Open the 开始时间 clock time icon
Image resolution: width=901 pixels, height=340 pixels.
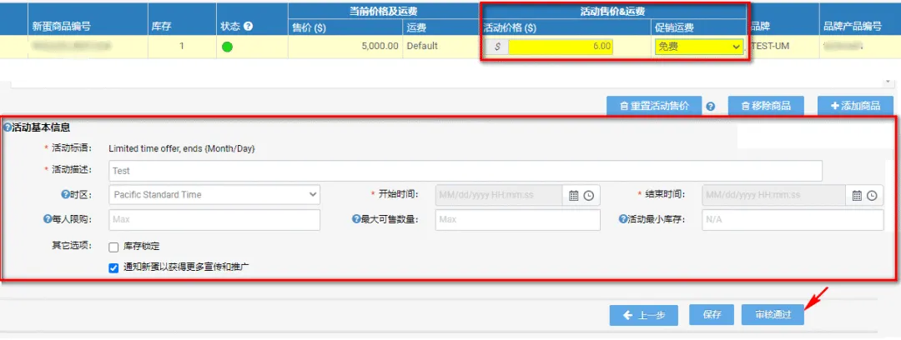pos(589,195)
